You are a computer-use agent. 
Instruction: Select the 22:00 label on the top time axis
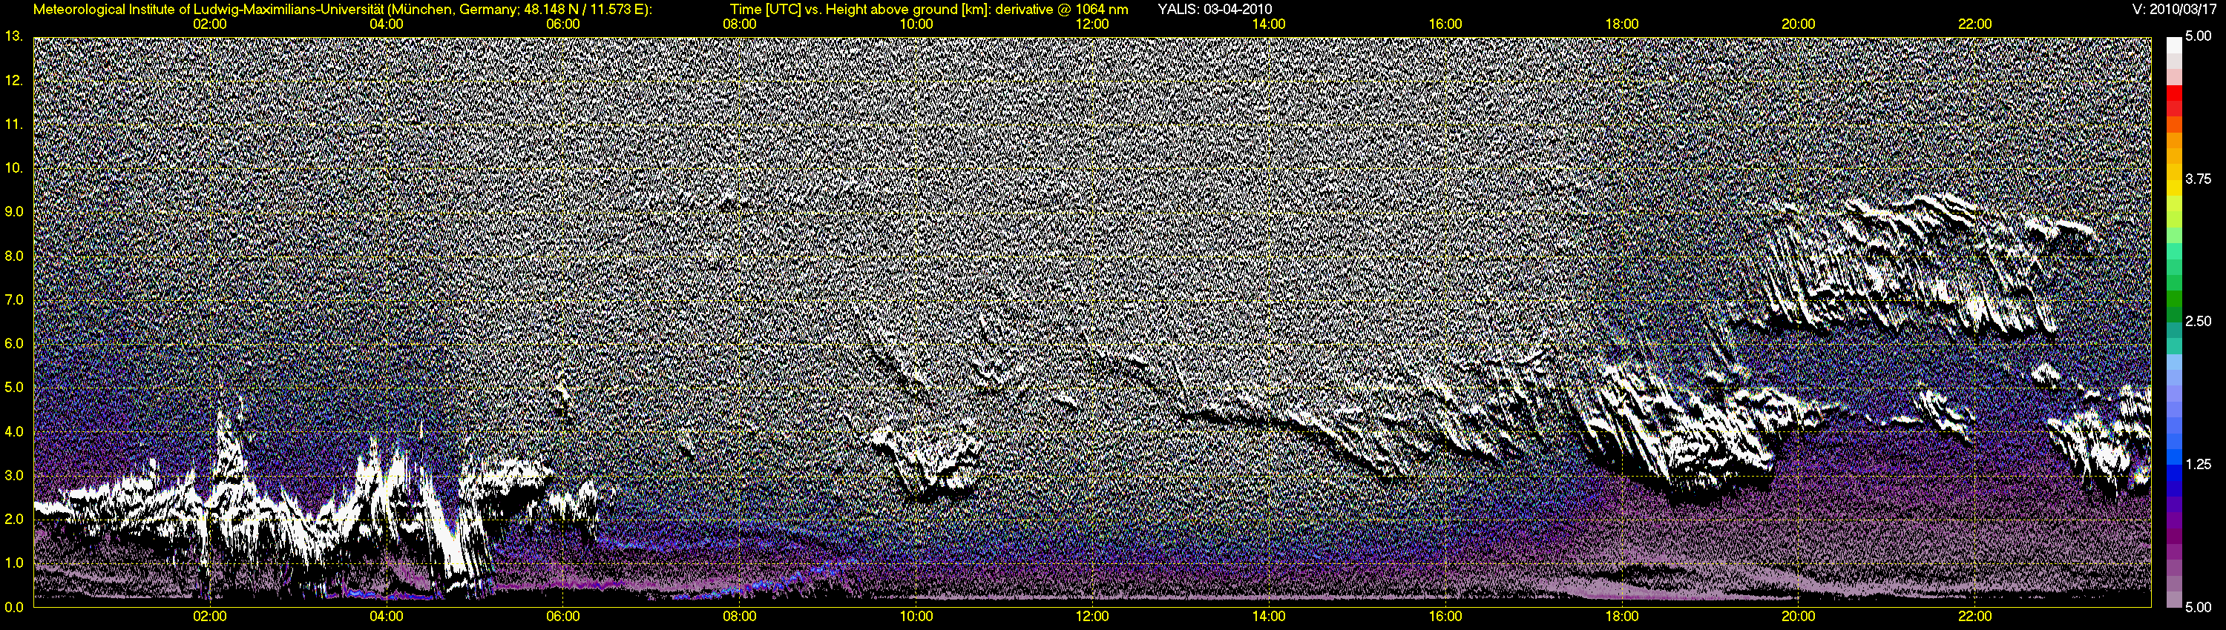1974,24
